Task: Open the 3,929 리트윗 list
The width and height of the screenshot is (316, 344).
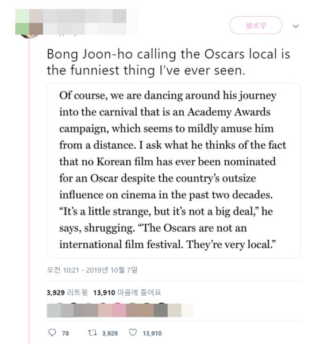Action: pos(67,293)
